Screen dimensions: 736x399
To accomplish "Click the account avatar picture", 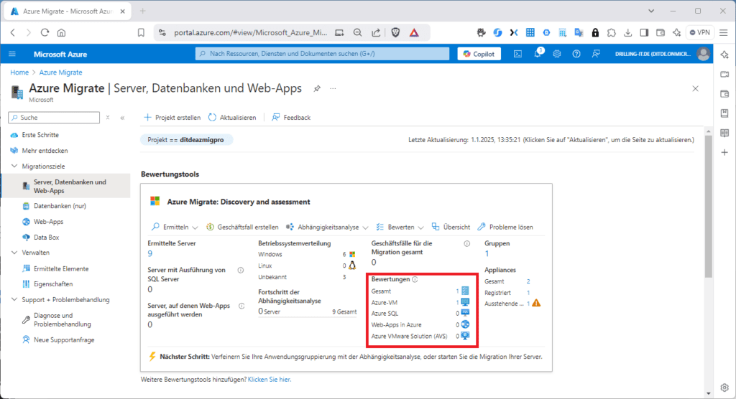I will pyautogui.click(x=703, y=54).
